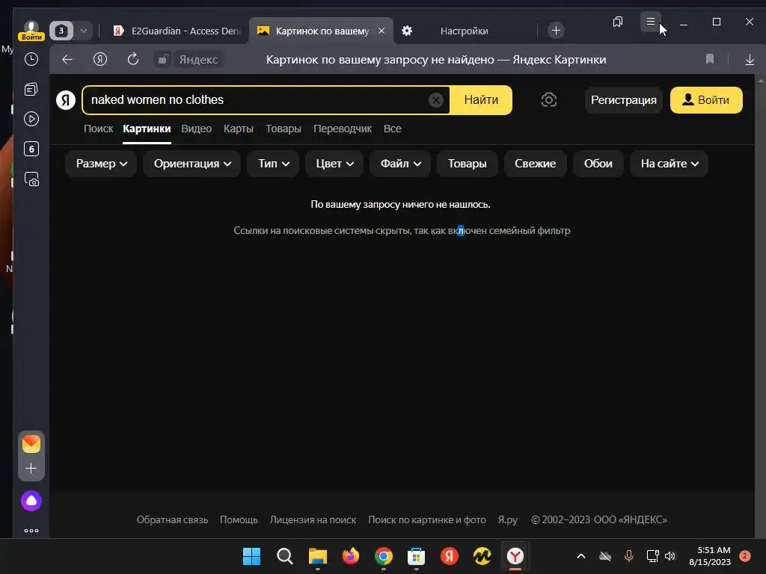Toggle the Свежие filter chip
This screenshot has height=574, width=766.
pos(535,164)
